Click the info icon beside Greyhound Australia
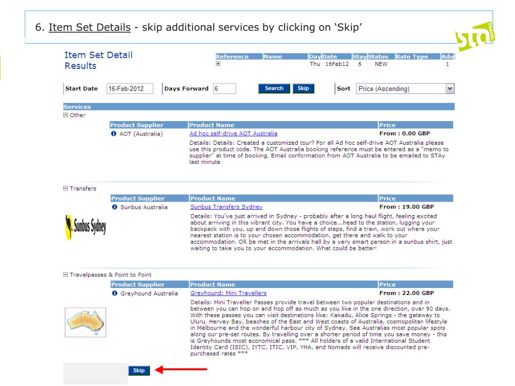The height and width of the screenshot is (386, 515). pyautogui.click(x=115, y=294)
